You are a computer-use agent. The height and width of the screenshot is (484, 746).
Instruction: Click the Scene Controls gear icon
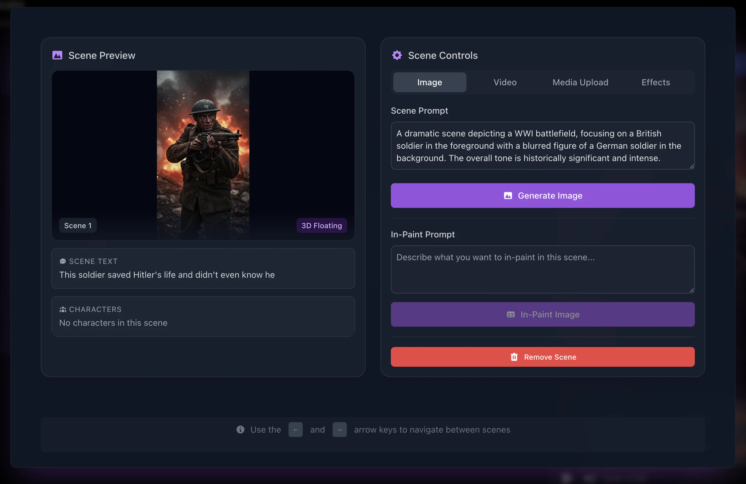[397, 55]
